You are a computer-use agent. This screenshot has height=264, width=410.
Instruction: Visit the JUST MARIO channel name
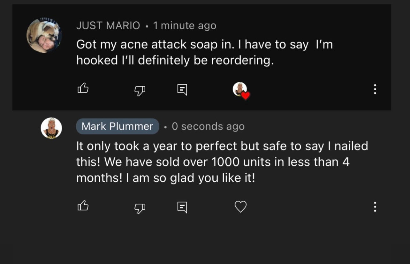(x=108, y=26)
